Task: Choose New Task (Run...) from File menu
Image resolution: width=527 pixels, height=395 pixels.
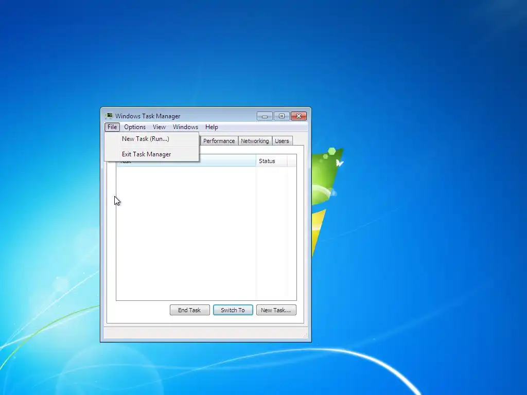Action: click(x=152, y=139)
